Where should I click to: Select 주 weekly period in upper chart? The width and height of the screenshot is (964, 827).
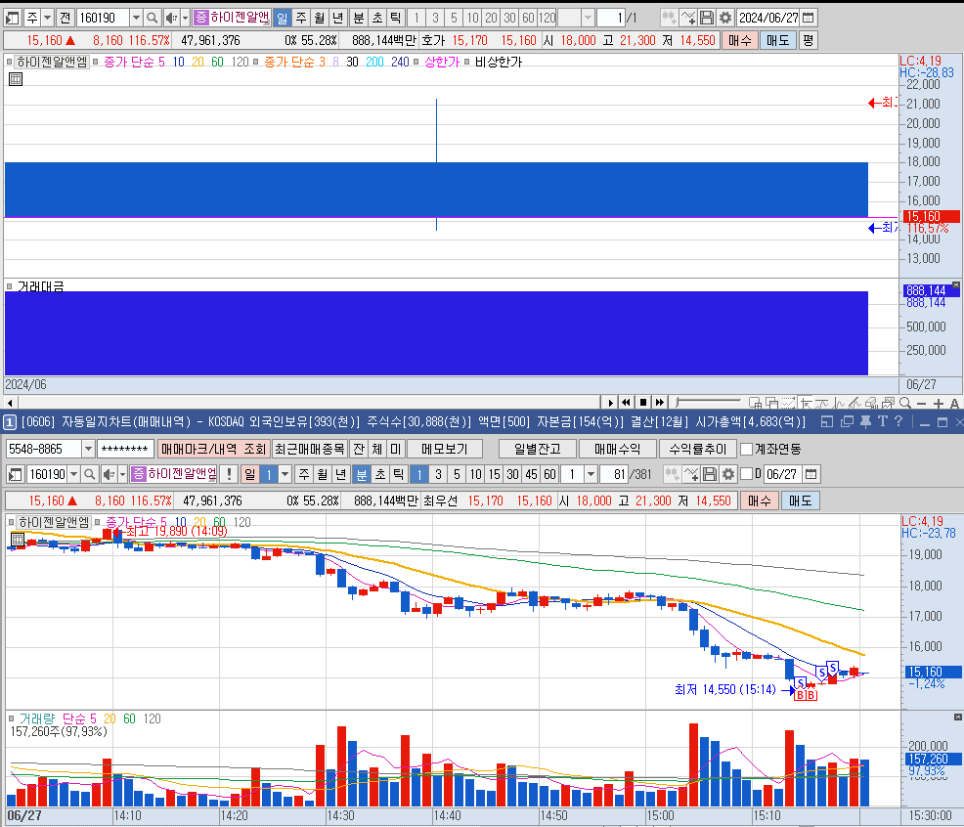tap(301, 18)
